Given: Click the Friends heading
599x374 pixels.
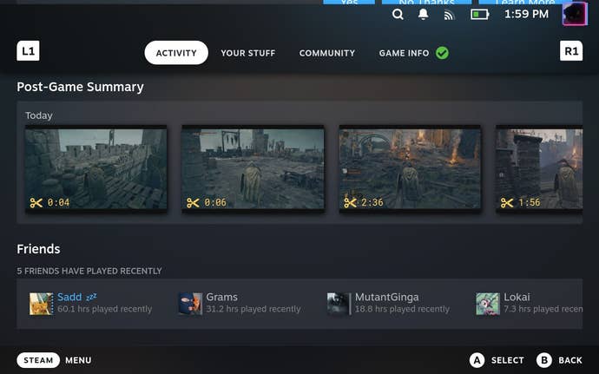Looking at the screenshot, I should (x=38, y=249).
